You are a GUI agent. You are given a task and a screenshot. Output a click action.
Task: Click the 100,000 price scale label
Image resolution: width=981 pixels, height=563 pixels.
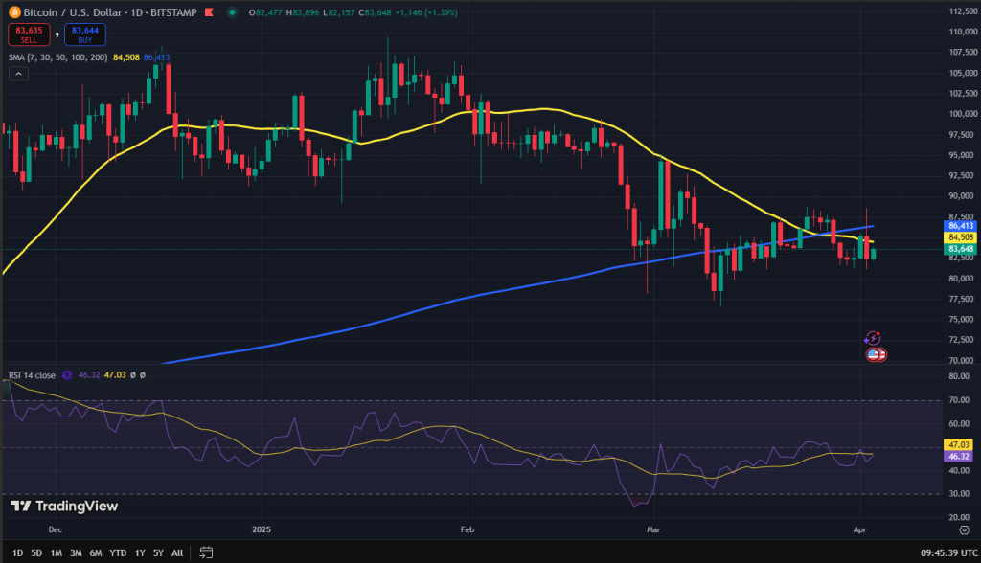[964, 114]
